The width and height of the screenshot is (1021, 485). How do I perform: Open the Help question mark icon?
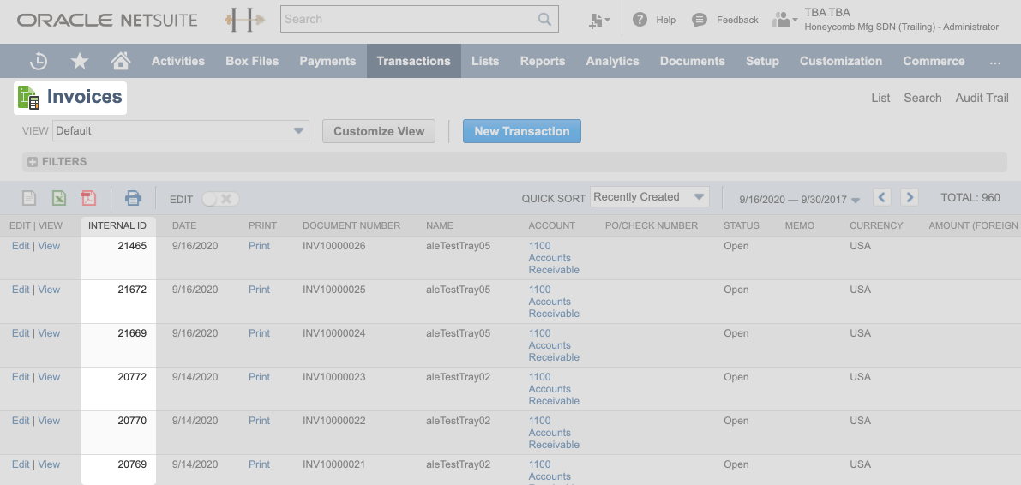tap(640, 20)
